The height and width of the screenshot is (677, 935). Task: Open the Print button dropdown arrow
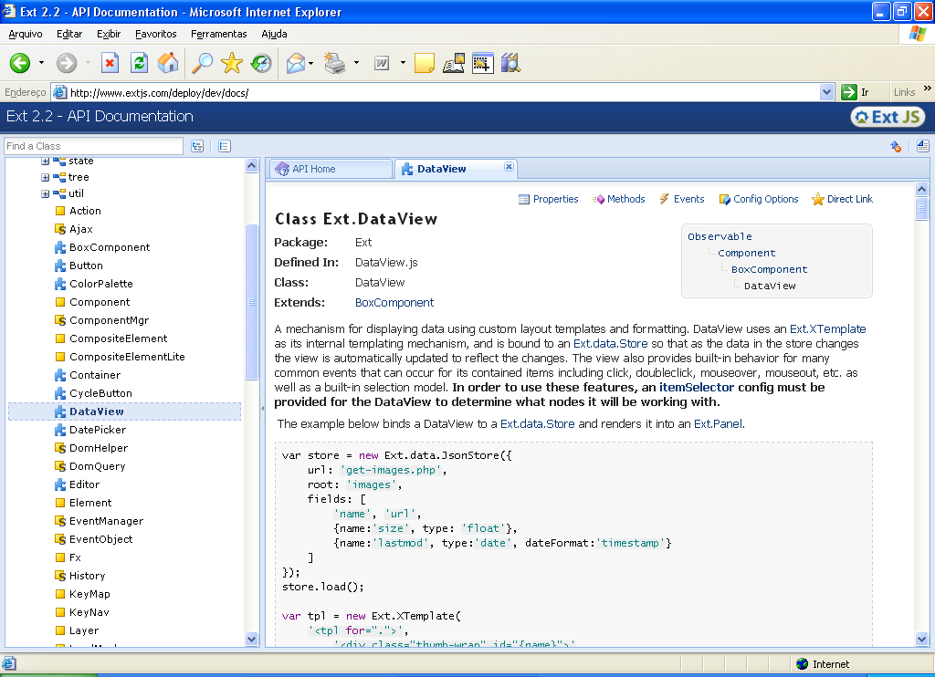point(357,63)
